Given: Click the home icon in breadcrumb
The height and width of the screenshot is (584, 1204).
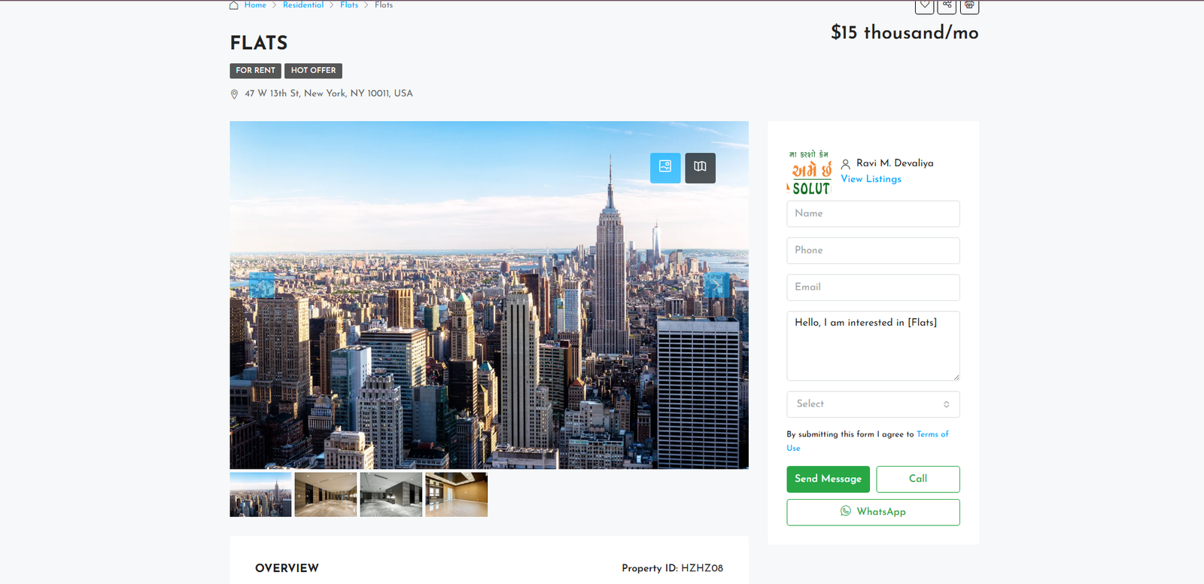Looking at the screenshot, I should tap(234, 5).
